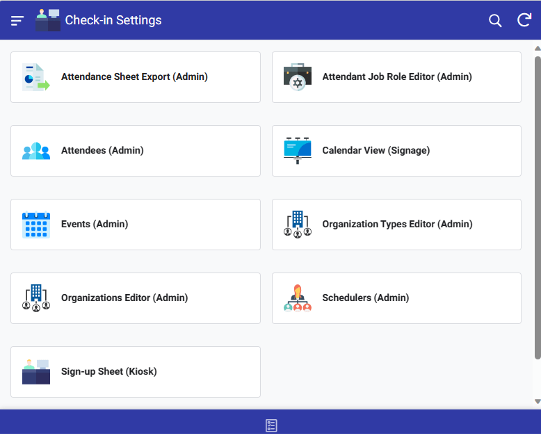Click the checklist icon in bottom bar
The width and height of the screenshot is (541, 447).
click(271, 425)
